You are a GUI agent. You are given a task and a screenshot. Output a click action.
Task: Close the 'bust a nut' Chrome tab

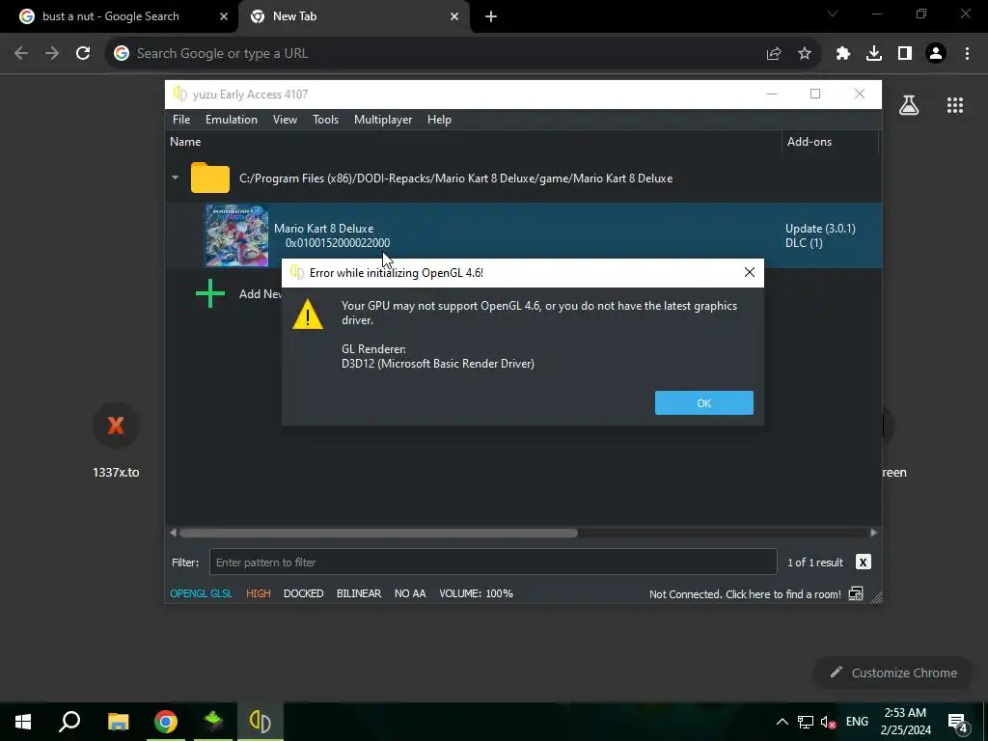pyautogui.click(x=223, y=16)
